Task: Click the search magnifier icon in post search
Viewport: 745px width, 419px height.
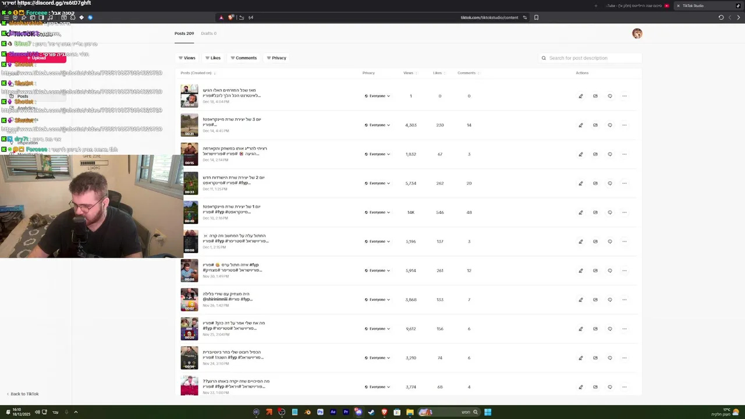Action: pyautogui.click(x=544, y=58)
